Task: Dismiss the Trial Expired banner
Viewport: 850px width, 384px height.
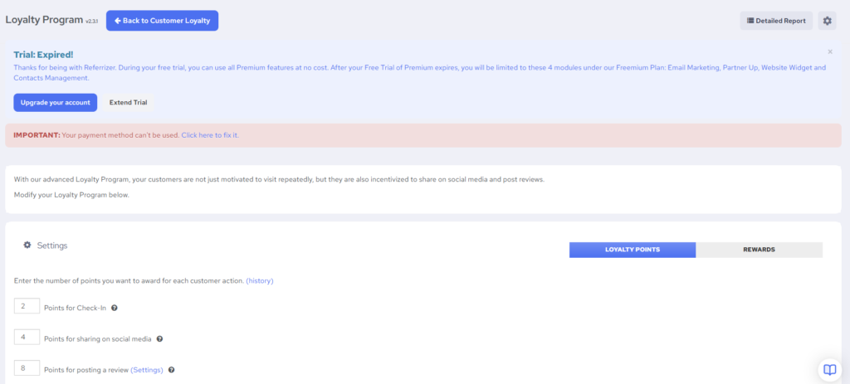Action: 829,51
